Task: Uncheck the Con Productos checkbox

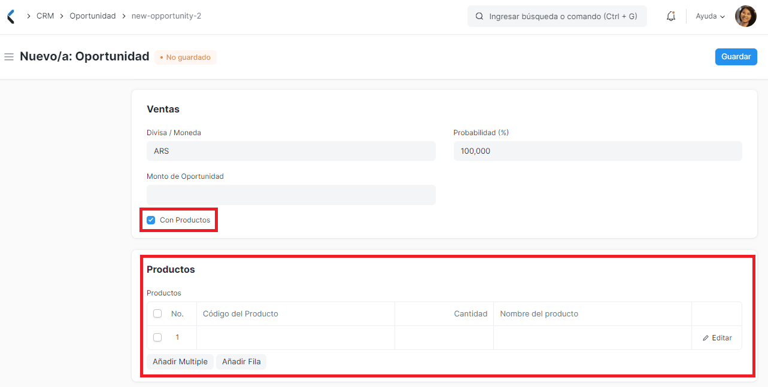Action: (151, 220)
